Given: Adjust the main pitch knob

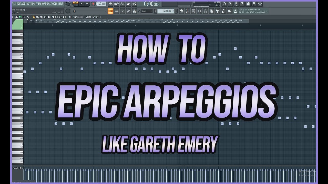Looking at the screenshot, I should (68, 11).
